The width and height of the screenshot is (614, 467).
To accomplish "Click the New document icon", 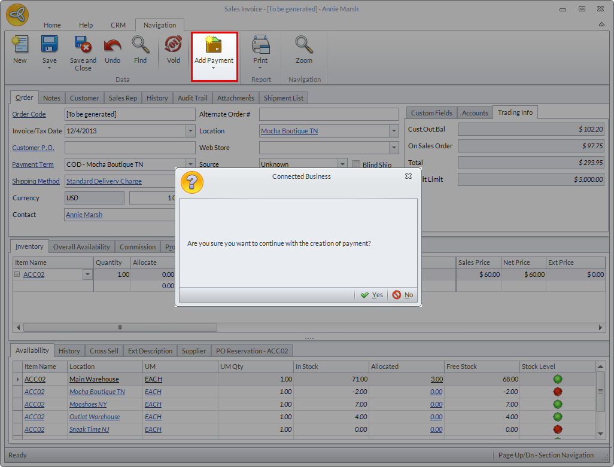I will pos(20,45).
